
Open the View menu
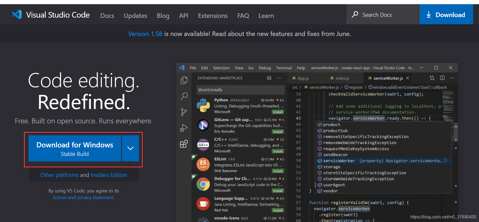click(239, 68)
